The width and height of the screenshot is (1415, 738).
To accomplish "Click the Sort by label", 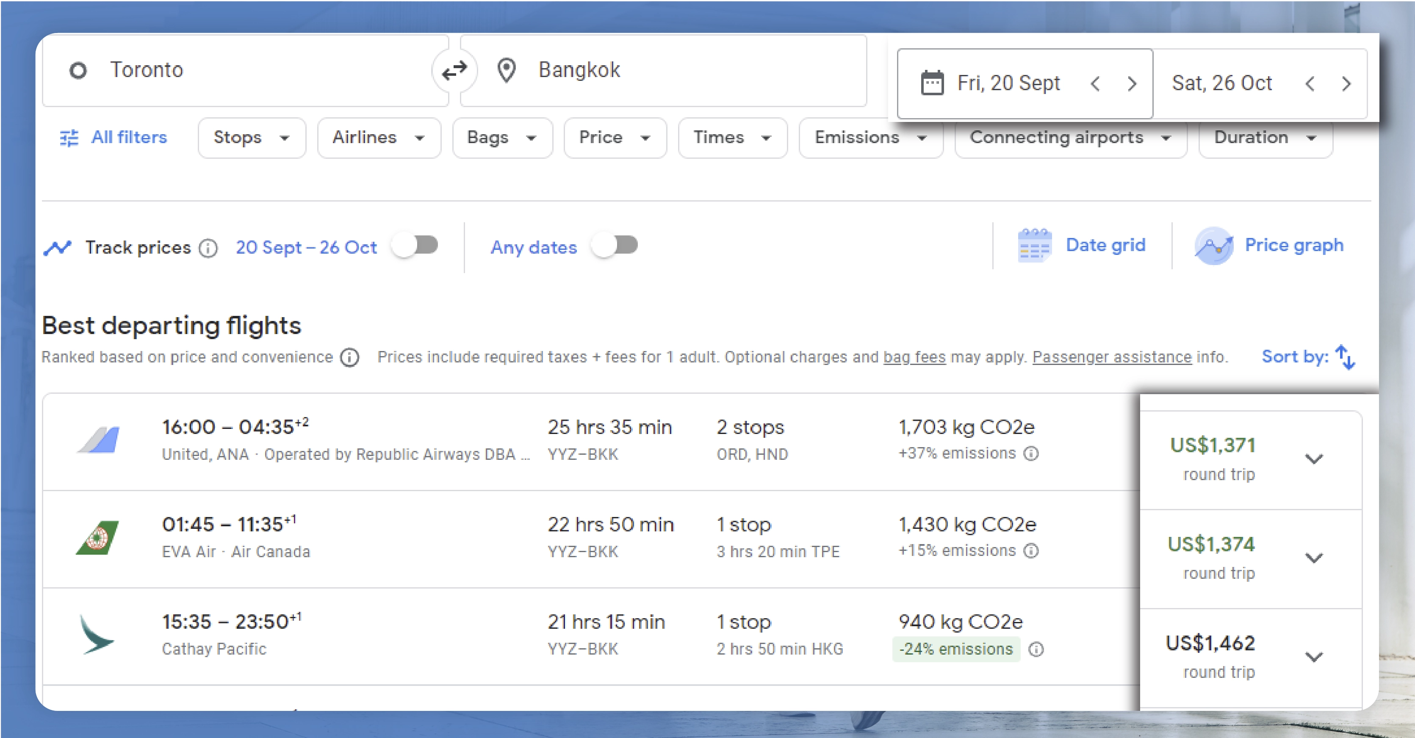I will tap(1295, 357).
